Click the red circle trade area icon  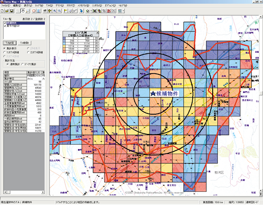34,11
